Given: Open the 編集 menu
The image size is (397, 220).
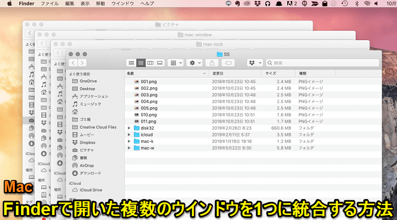Looking at the screenshot, I should pyautogui.click(x=69, y=3).
